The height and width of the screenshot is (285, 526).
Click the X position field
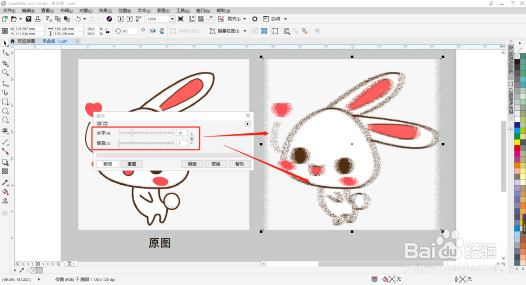(29, 29)
